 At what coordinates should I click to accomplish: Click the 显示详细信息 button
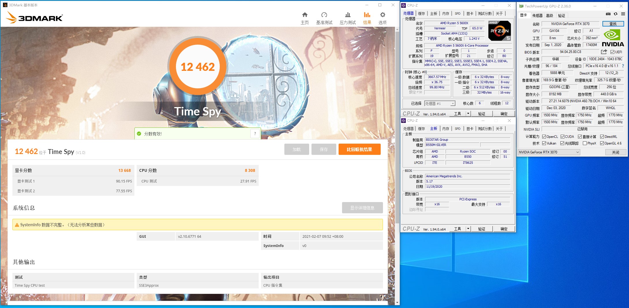click(362, 208)
